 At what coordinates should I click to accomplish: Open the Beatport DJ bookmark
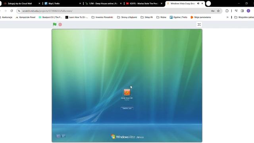(50, 17)
